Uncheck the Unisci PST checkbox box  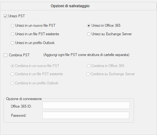(5, 16)
